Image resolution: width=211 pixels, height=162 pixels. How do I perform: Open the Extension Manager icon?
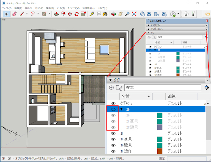click(164, 14)
